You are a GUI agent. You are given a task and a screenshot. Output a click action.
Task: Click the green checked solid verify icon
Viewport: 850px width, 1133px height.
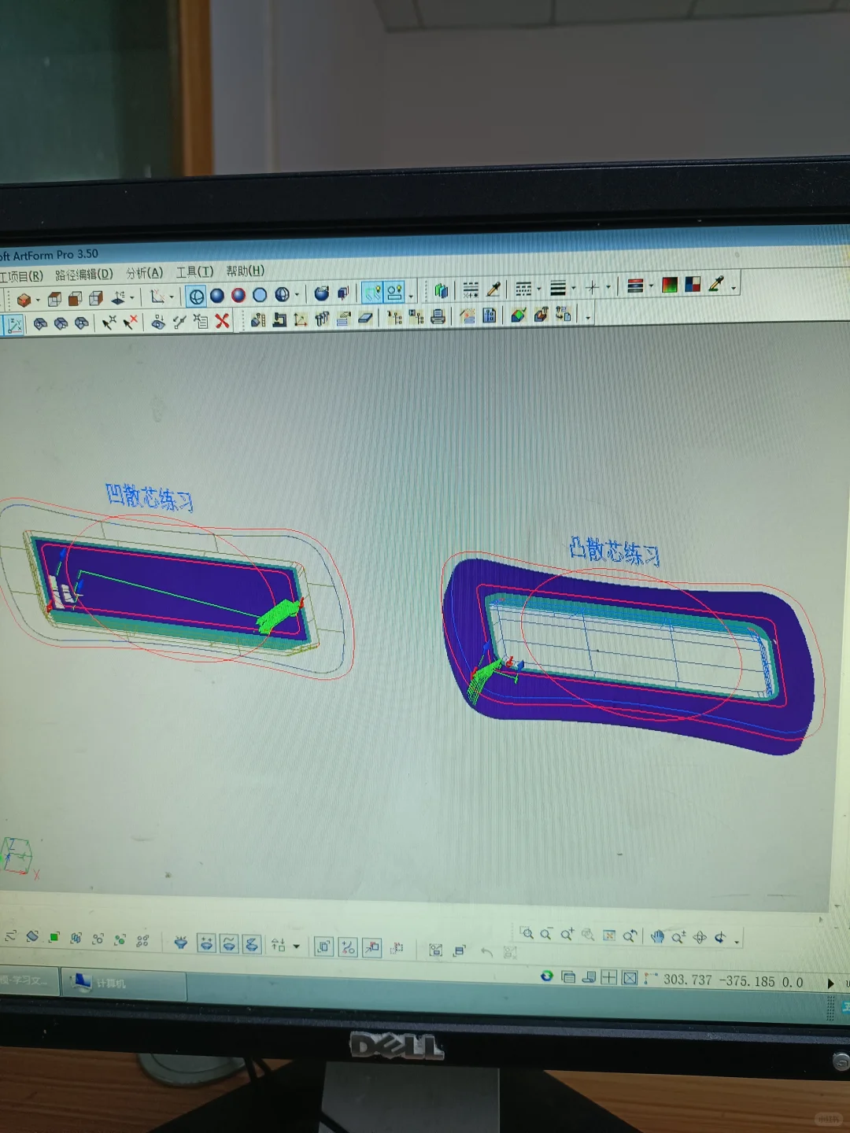pyautogui.click(x=518, y=316)
